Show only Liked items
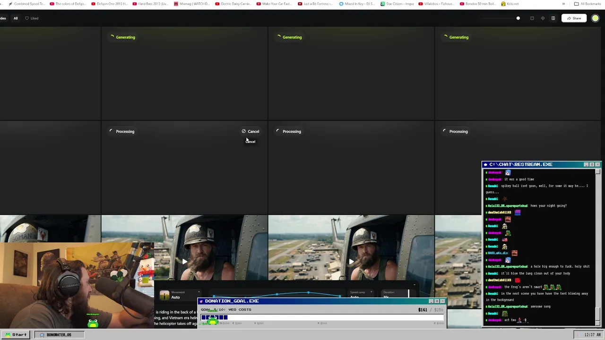This screenshot has height=340, width=605. coord(32,18)
